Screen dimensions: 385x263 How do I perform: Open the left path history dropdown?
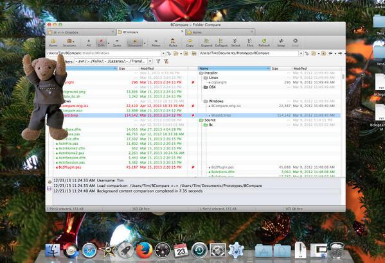pyautogui.click(x=163, y=53)
